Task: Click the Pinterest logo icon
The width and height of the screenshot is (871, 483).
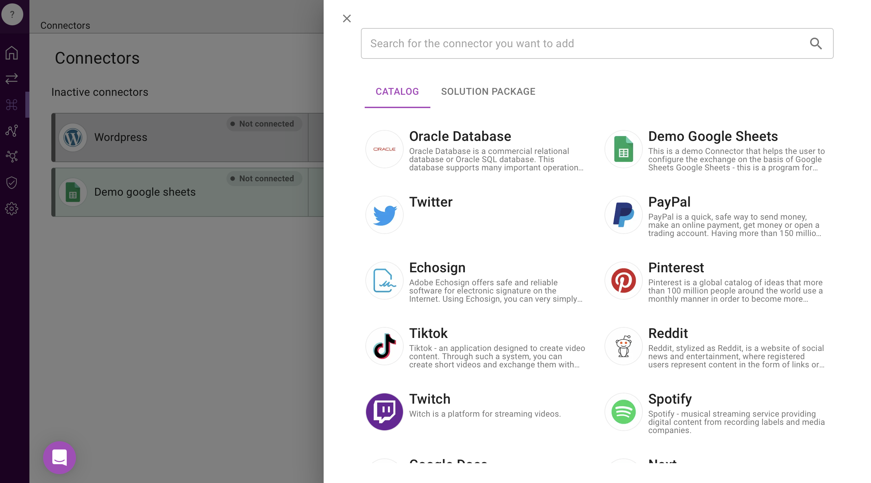Action: tap(624, 280)
